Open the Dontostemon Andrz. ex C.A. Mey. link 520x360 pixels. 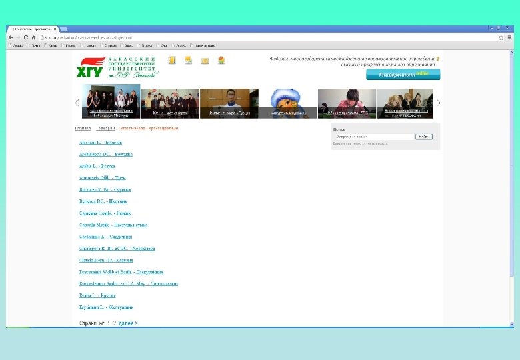(x=129, y=284)
